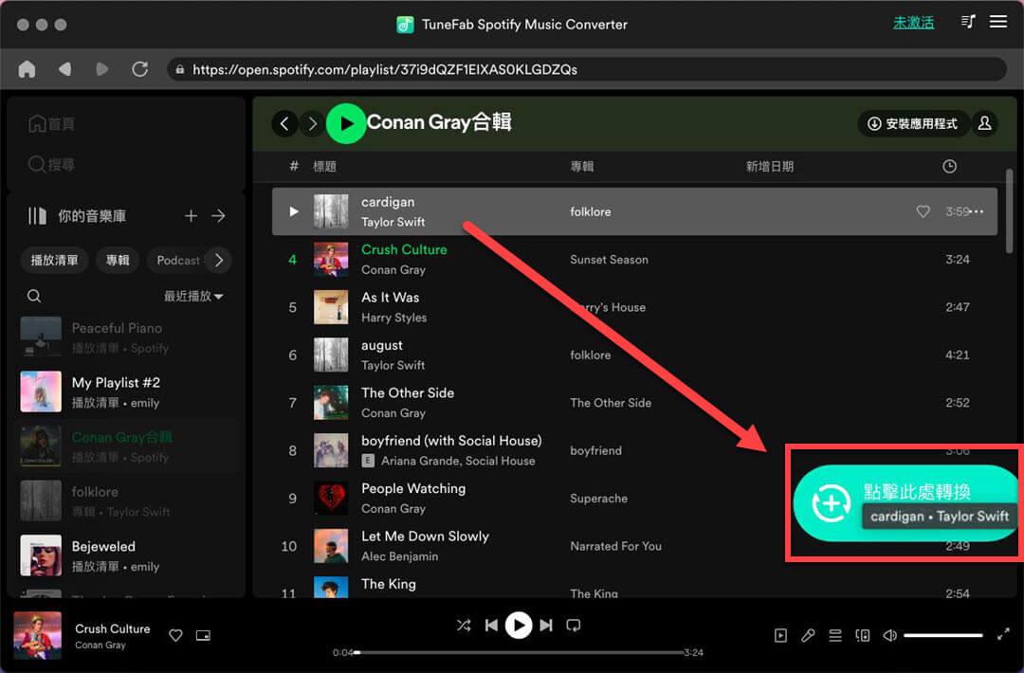
Task: Show lyrics with the microphone icon
Action: pos(808,635)
